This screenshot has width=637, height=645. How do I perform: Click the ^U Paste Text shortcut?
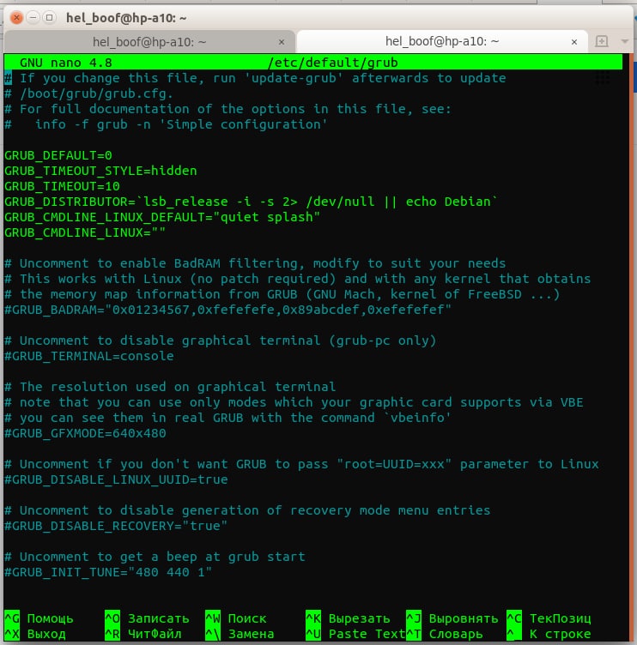pos(355,634)
